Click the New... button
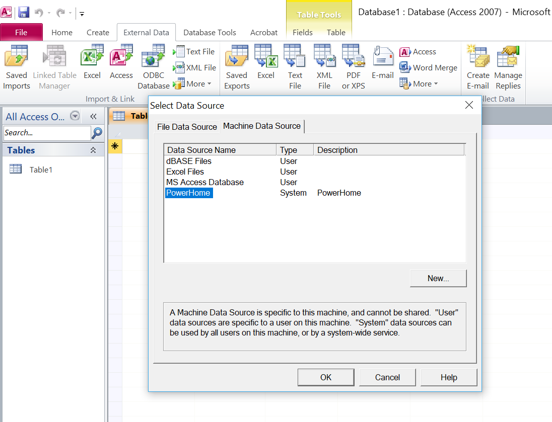Screen dimensions: 552x422 coord(438,278)
